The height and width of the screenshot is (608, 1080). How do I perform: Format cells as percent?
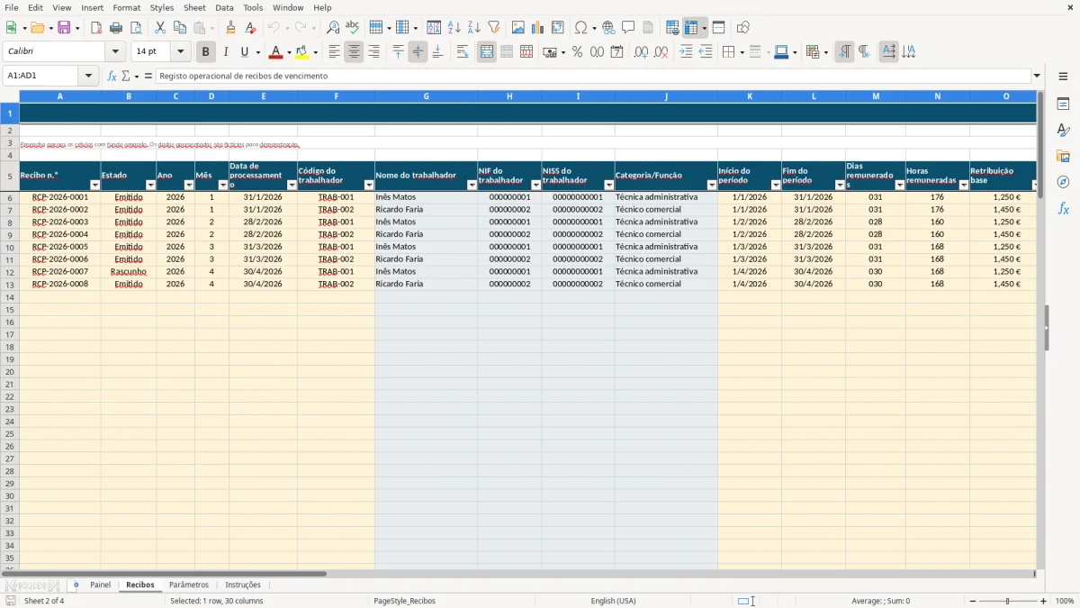(577, 52)
